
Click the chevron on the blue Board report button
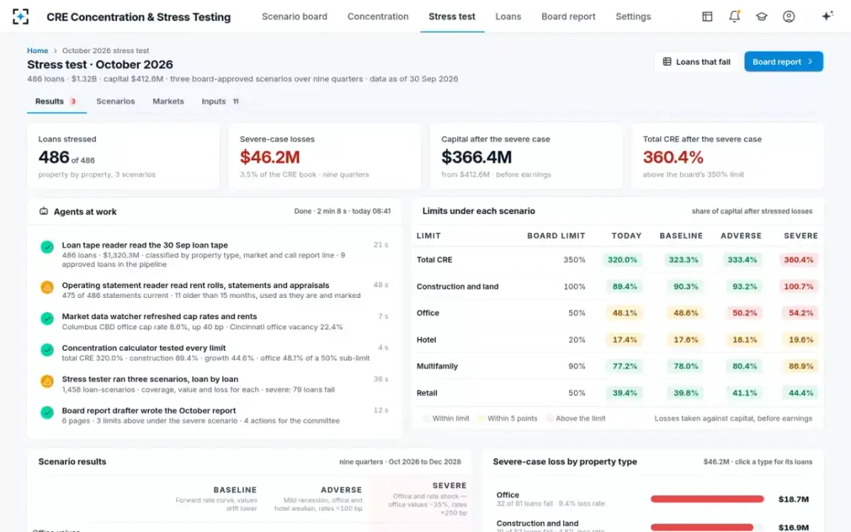[810, 62]
